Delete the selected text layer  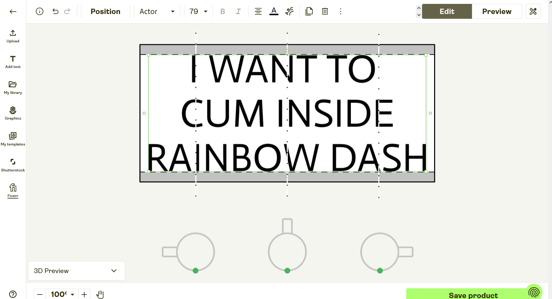(x=325, y=11)
